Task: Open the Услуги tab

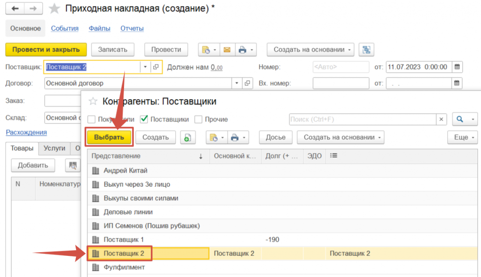Action: pos(54,148)
